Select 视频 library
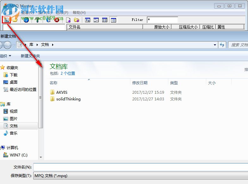 tap(13, 111)
